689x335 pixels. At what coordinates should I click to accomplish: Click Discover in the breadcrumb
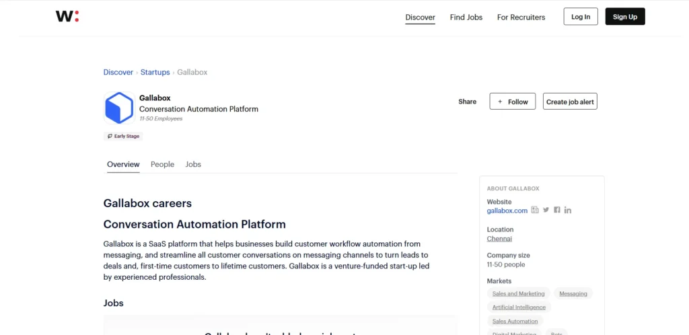118,72
